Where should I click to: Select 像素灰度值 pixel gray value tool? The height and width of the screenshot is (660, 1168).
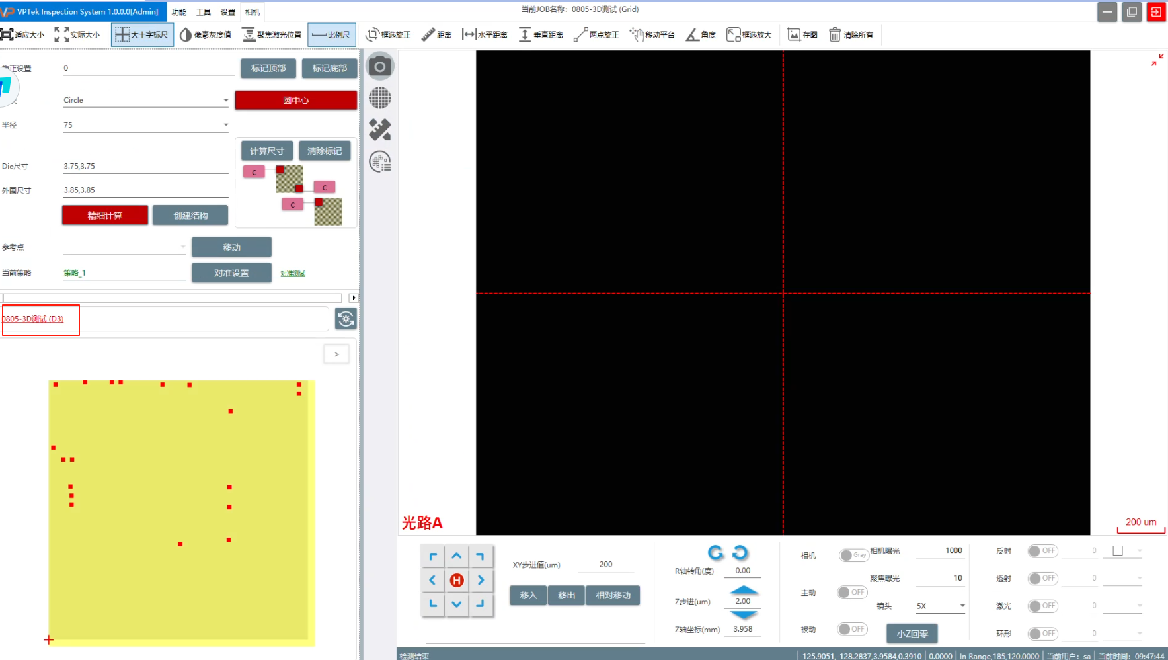[206, 35]
